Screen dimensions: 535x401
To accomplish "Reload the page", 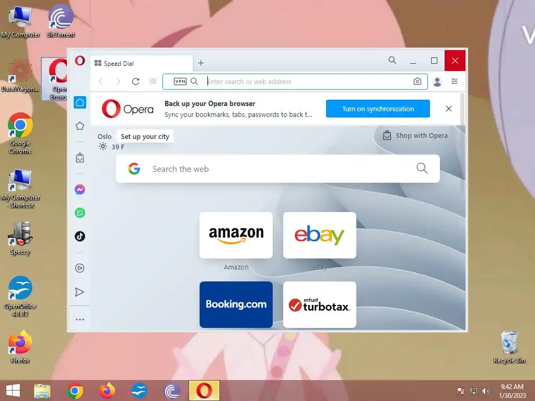I will click(135, 81).
